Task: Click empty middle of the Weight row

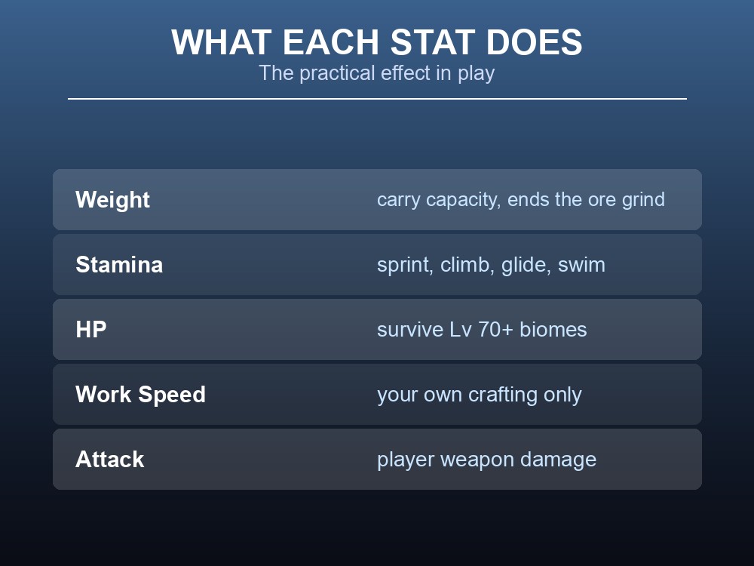Action: click(x=263, y=200)
